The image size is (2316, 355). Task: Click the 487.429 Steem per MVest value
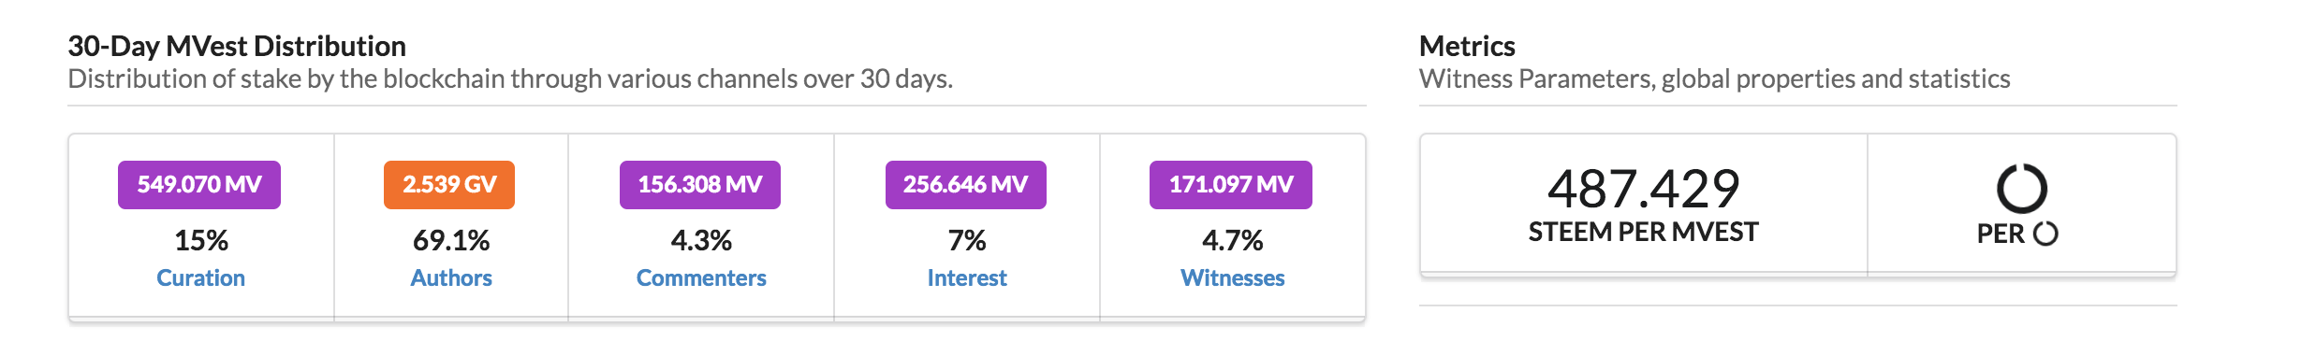pyautogui.click(x=1644, y=189)
